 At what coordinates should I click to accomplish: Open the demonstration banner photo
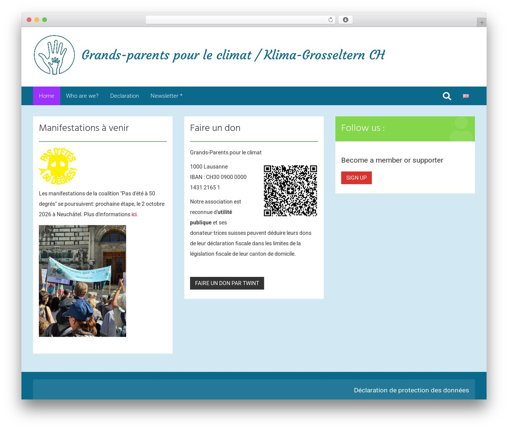coord(83,281)
